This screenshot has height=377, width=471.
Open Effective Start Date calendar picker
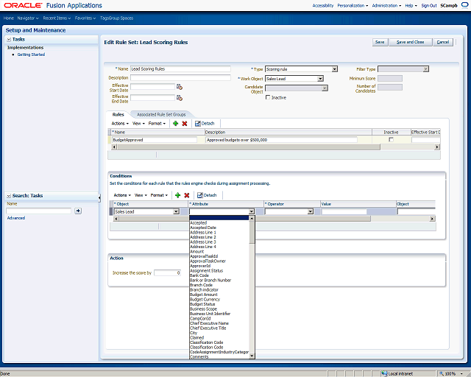coord(180,87)
